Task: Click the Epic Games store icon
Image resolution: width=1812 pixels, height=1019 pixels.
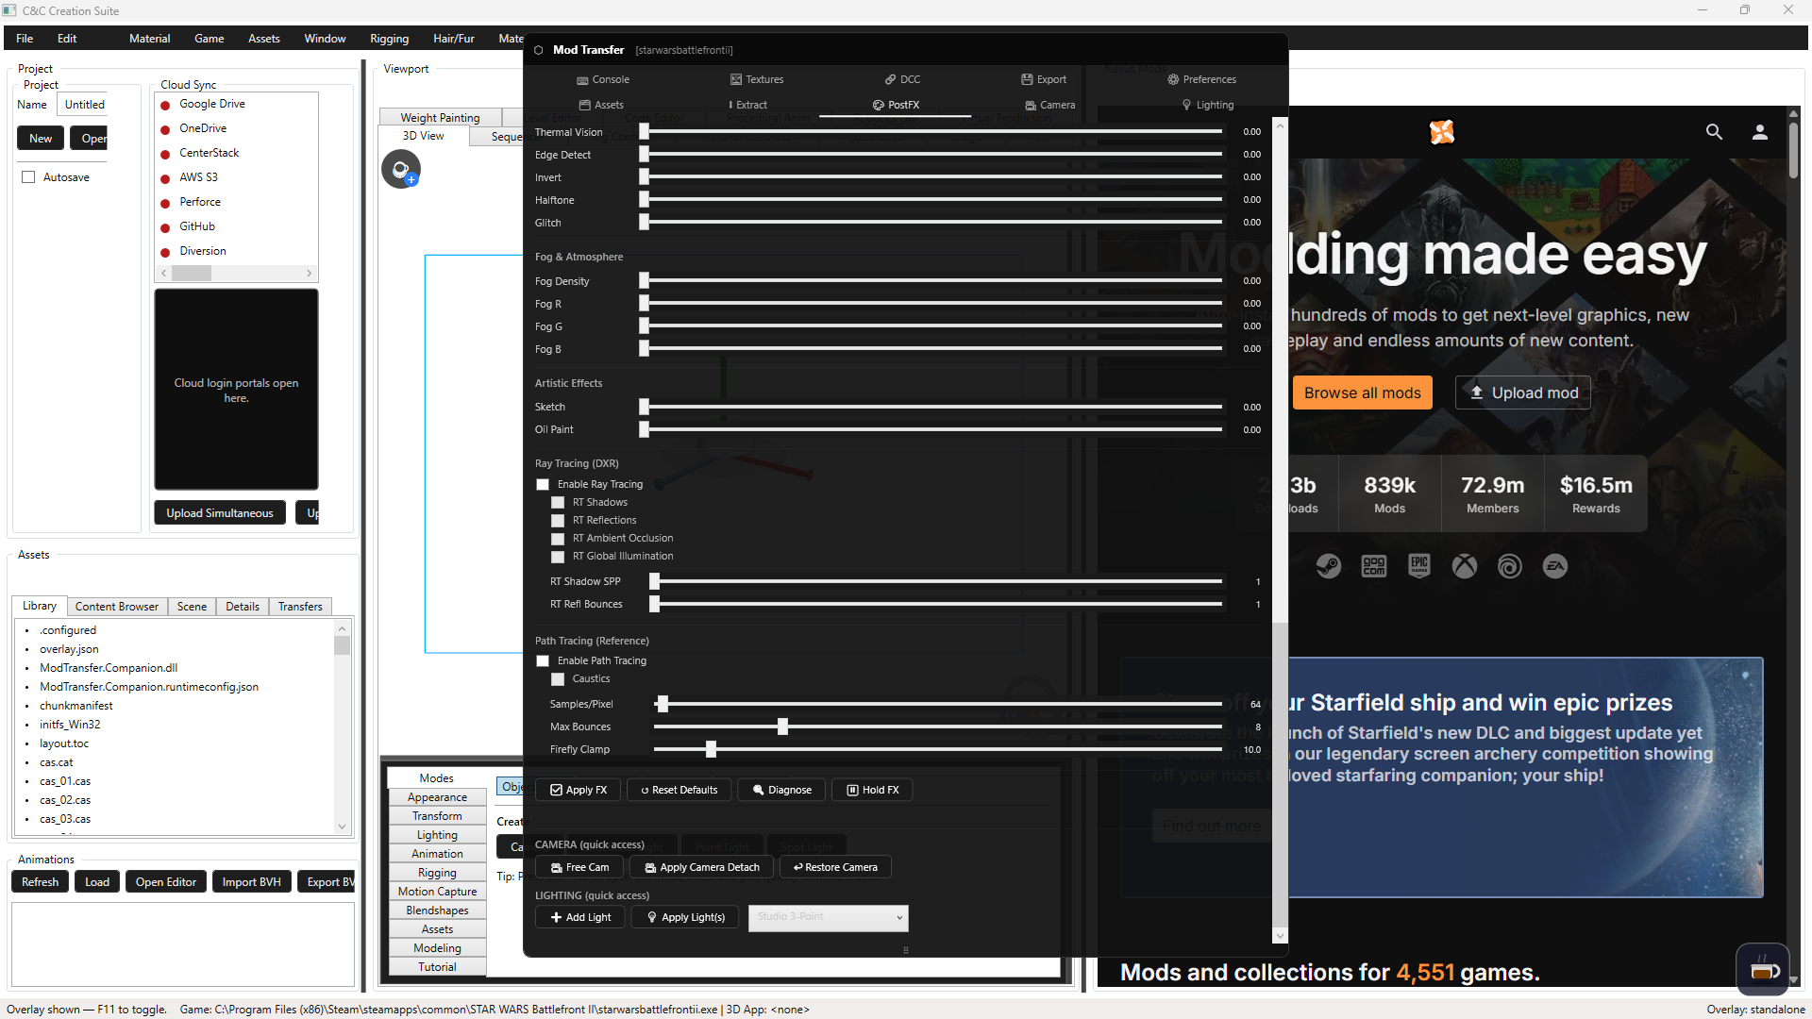Action: coord(1418,566)
